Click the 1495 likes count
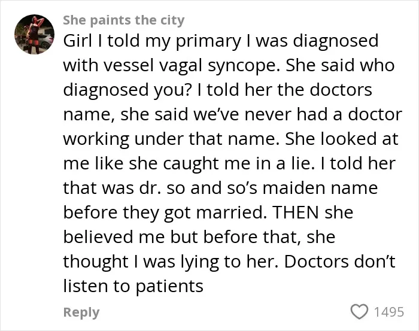 [389, 312]
